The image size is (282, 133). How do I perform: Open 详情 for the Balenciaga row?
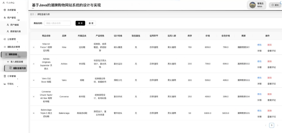click(259, 117)
